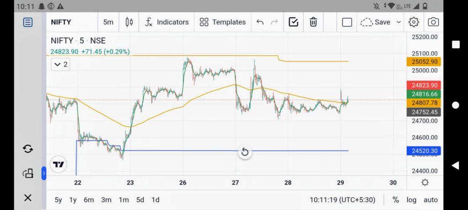Open the Indicators panel

coord(167,22)
